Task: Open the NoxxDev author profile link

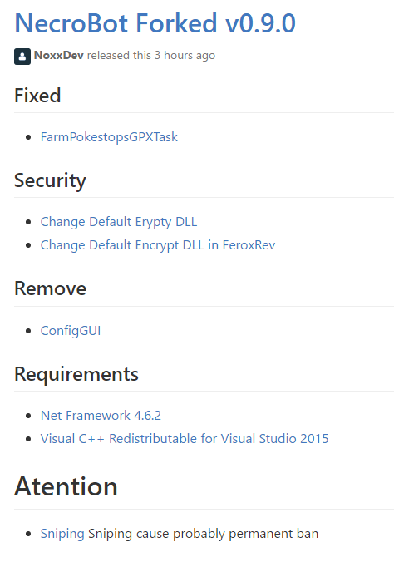Action: 59,55
